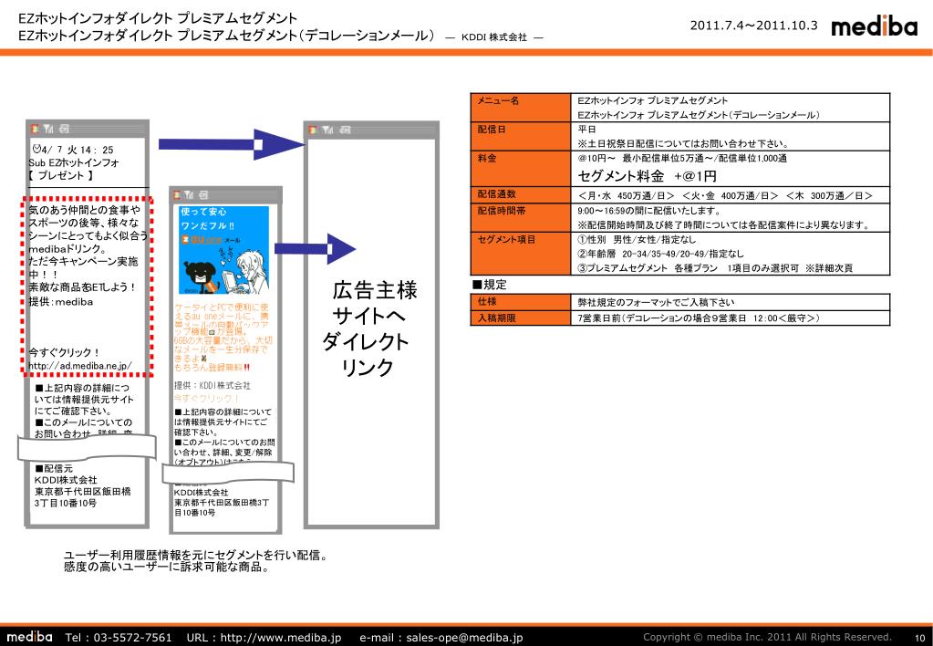Click the copyright notice in the footer
The image size is (933, 646).
pyautogui.click(x=768, y=637)
